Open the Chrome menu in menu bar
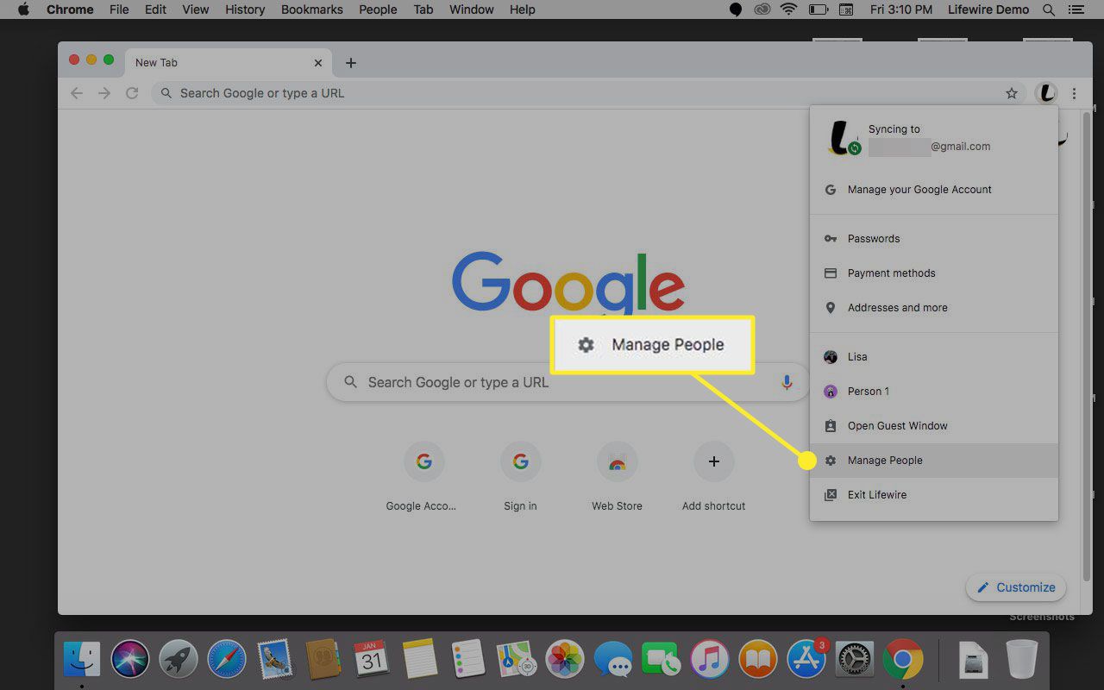Image resolution: width=1104 pixels, height=690 pixels. pyautogui.click(x=70, y=9)
